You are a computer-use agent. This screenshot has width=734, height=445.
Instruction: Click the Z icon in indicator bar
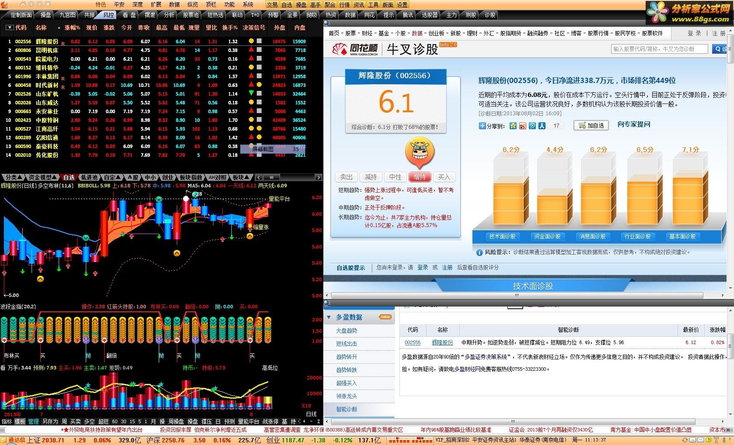pos(318,421)
